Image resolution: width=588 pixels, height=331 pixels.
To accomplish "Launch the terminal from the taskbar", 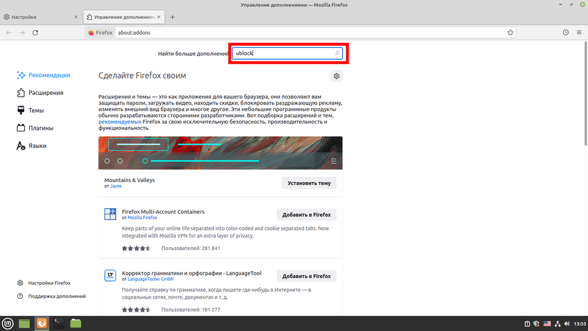I will (x=59, y=324).
